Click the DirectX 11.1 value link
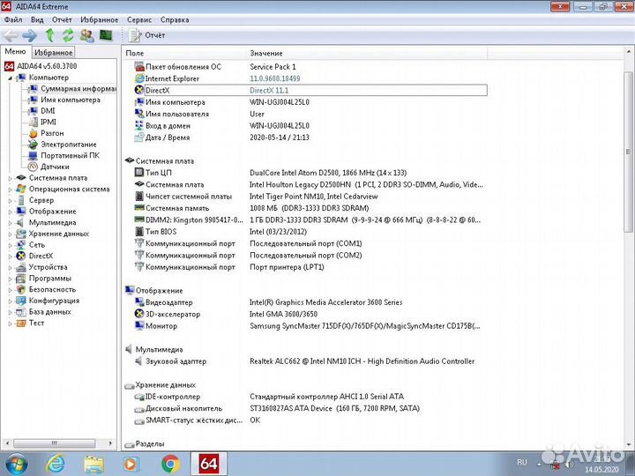The width and height of the screenshot is (635, 476). [x=269, y=90]
